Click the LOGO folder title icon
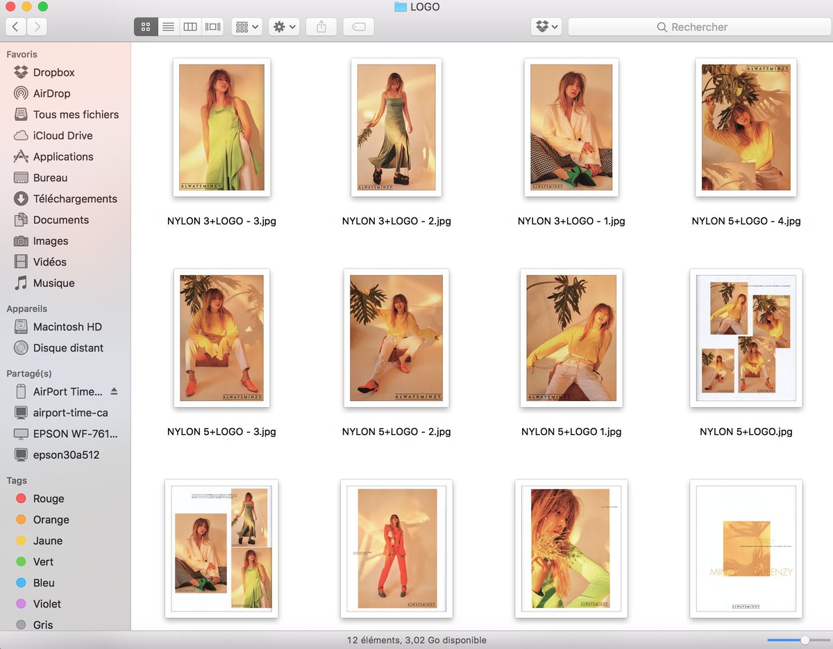833x649 pixels. pyautogui.click(x=401, y=7)
